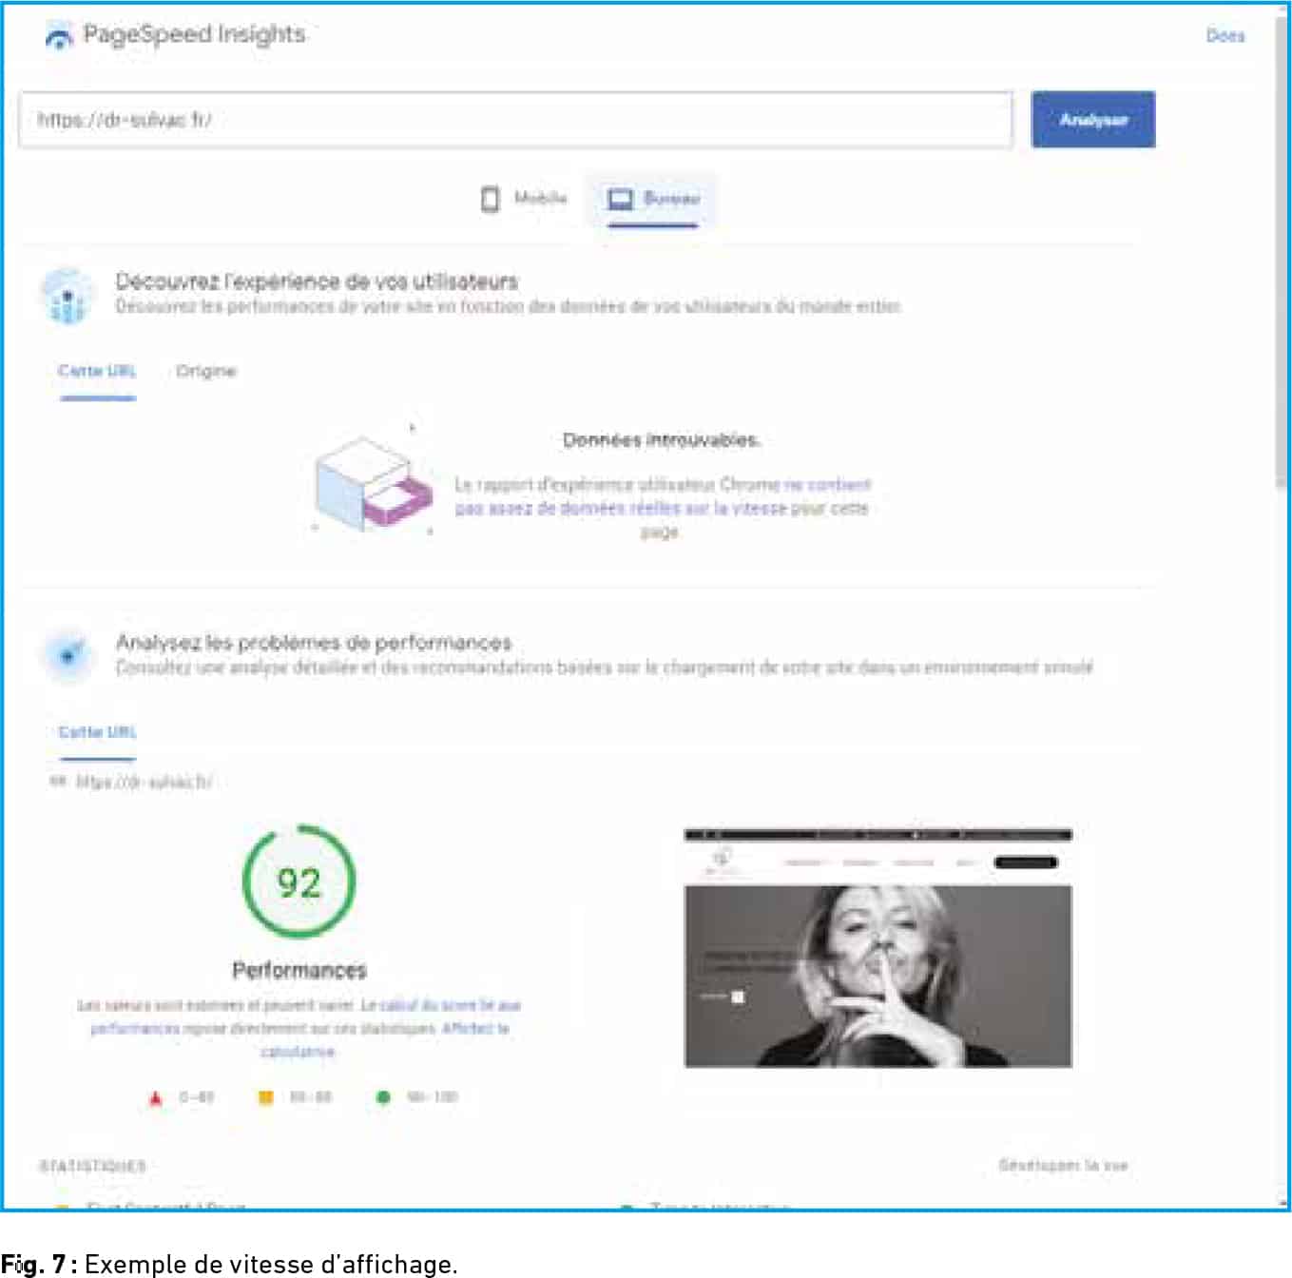The width and height of the screenshot is (1292, 1278).
Task: Click the user experience section icon
Action: (x=67, y=296)
